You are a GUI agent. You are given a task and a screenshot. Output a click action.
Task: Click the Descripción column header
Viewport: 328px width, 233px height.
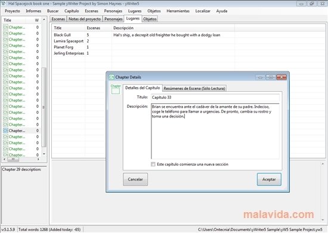(173, 28)
